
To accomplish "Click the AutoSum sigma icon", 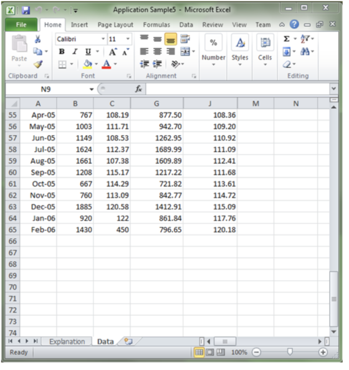I will coord(287,39).
